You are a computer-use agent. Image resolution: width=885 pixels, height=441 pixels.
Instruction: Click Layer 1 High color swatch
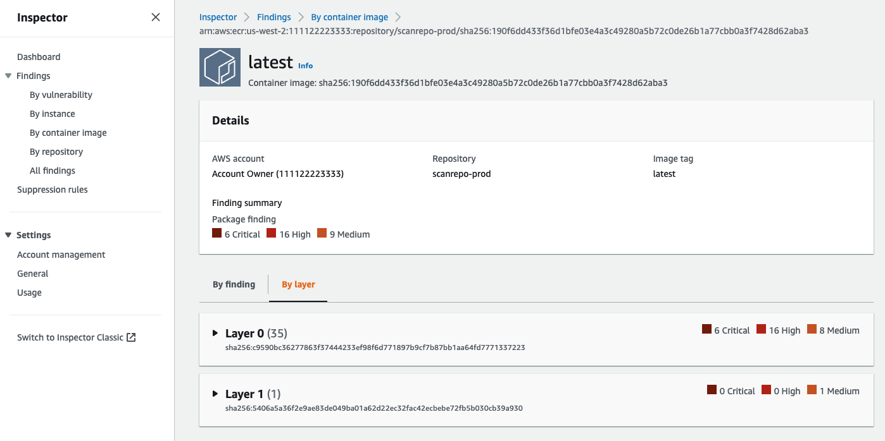766,390
